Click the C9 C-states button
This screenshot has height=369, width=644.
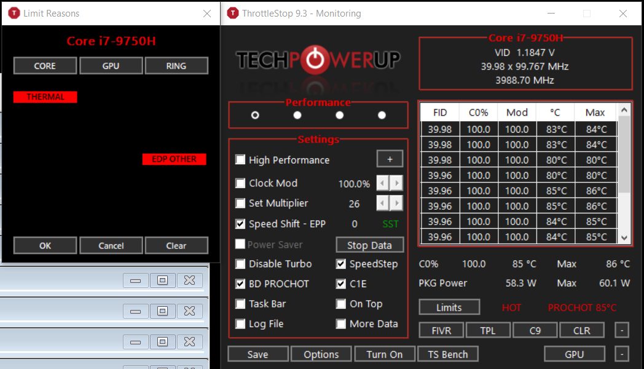pos(535,330)
